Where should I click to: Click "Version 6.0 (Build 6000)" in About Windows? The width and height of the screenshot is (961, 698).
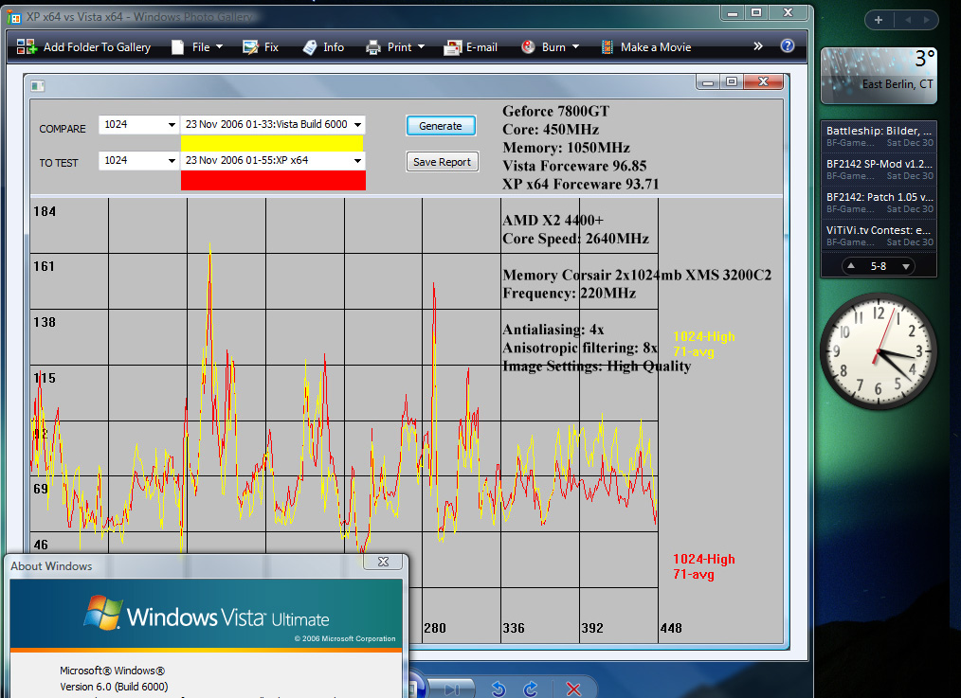click(114, 687)
